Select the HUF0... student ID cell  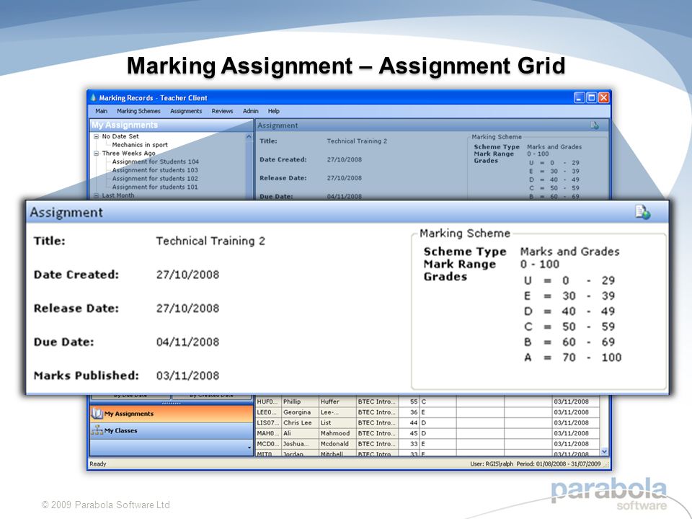pyautogui.click(x=268, y=402)
